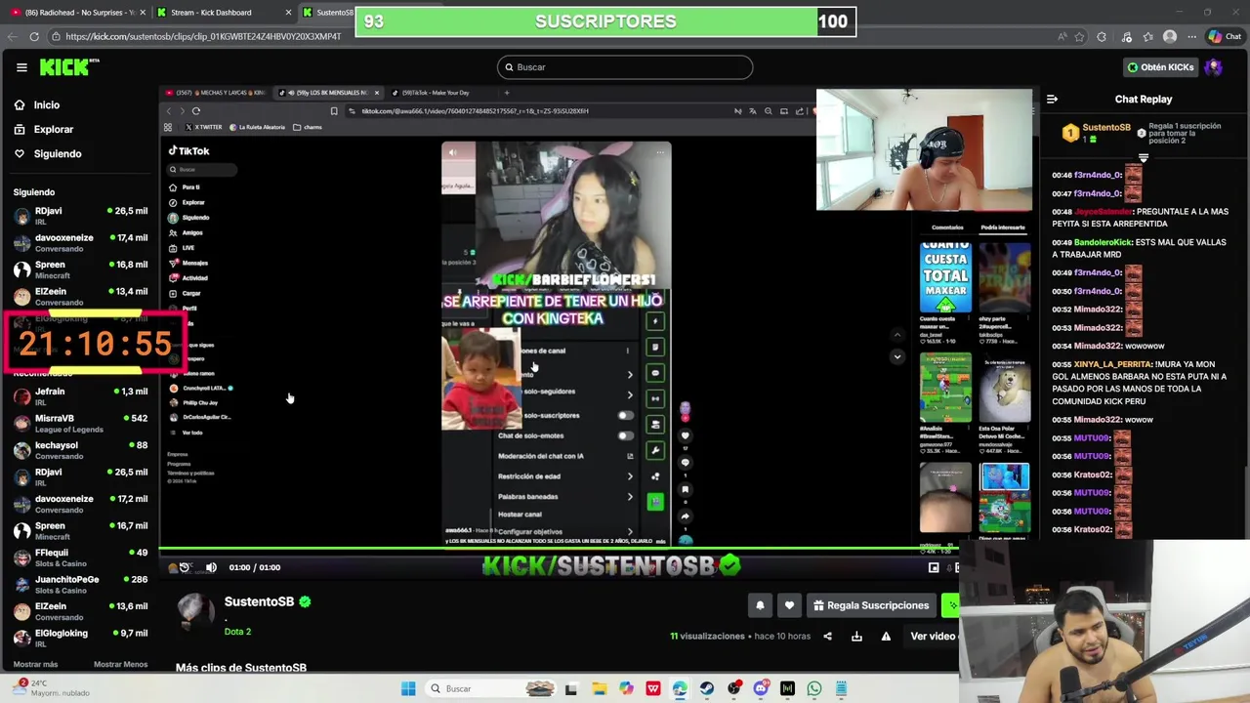Viewport: 1250px width, 703px height.
Task: Close the Stream - Kick Dashboard tab
Action: pyautogui.click(x=288, y=13)
